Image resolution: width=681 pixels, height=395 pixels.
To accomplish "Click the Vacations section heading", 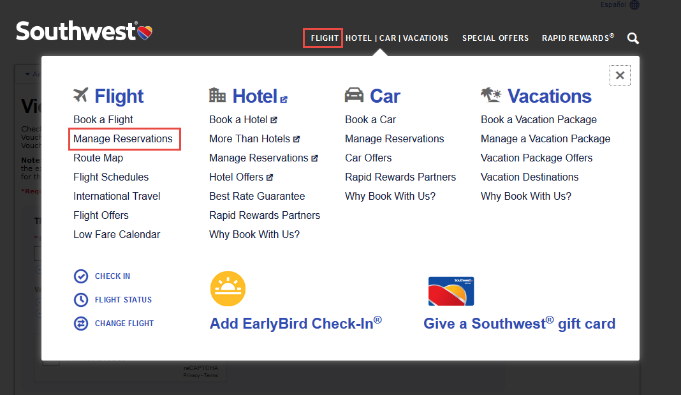I will tap(550, 96).
